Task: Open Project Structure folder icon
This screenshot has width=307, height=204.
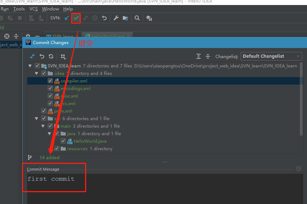Action: click(125, 18)
